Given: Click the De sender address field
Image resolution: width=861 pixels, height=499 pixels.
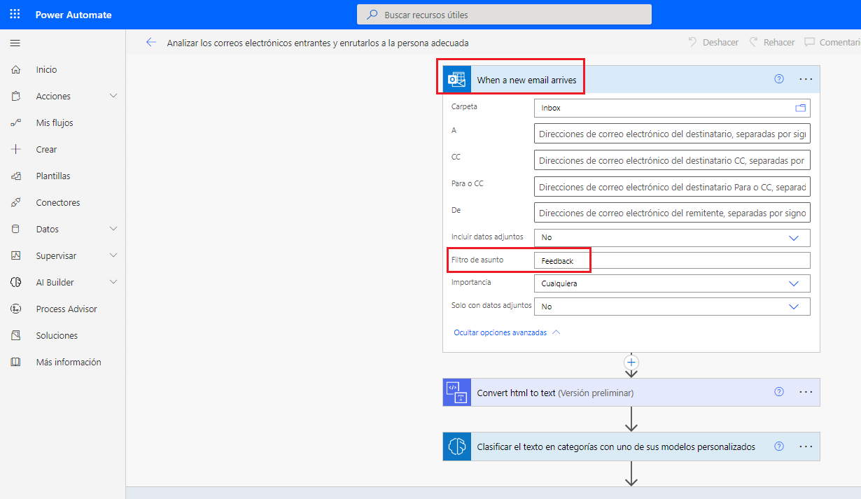Looking at the screenshot, I should click(672, 213).
